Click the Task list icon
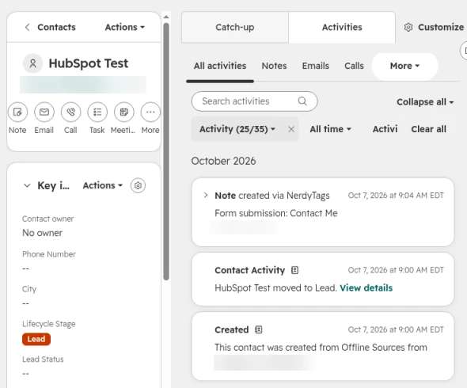This screenshot has width=467, height=388. pos(97,112)
